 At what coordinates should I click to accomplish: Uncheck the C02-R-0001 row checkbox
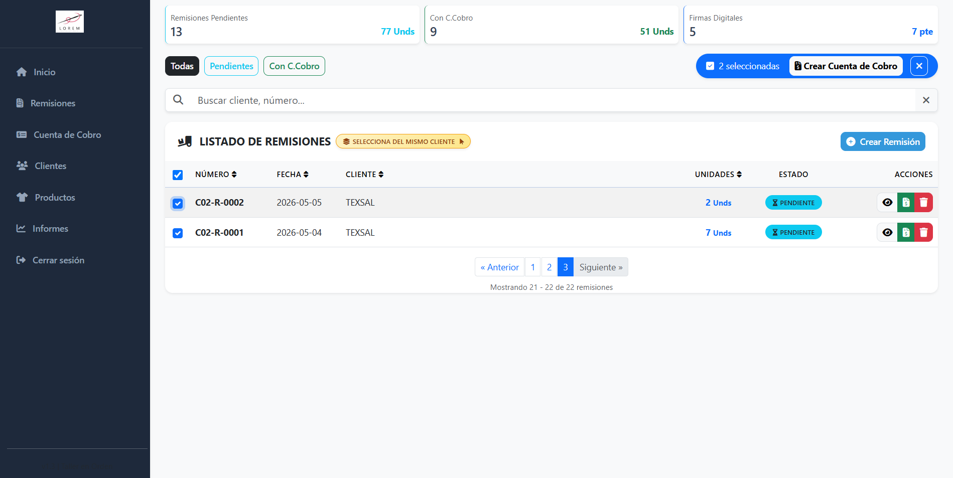pyautogui.click(x=178, y=233)
